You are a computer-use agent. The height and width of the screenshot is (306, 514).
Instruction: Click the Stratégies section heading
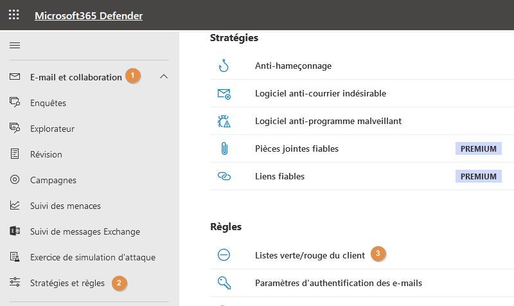click(x=234, y=38)
